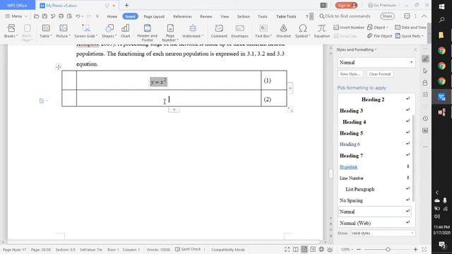The height and width of the screenshot is (254, 452).
Task: Click the zoom out minus button
Action: [359, 249]
